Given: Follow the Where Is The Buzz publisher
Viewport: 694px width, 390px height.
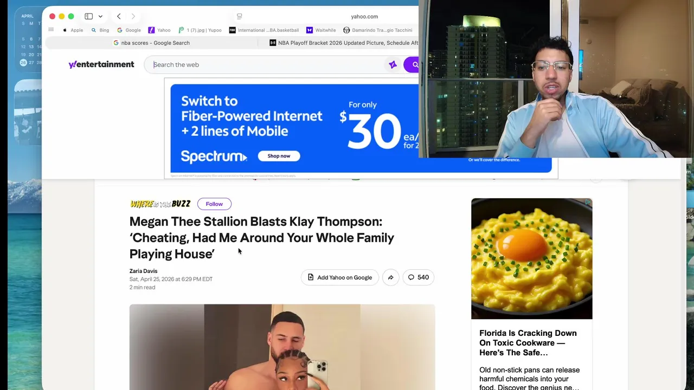Looking at the screenshot, I should tap(214, 204).
